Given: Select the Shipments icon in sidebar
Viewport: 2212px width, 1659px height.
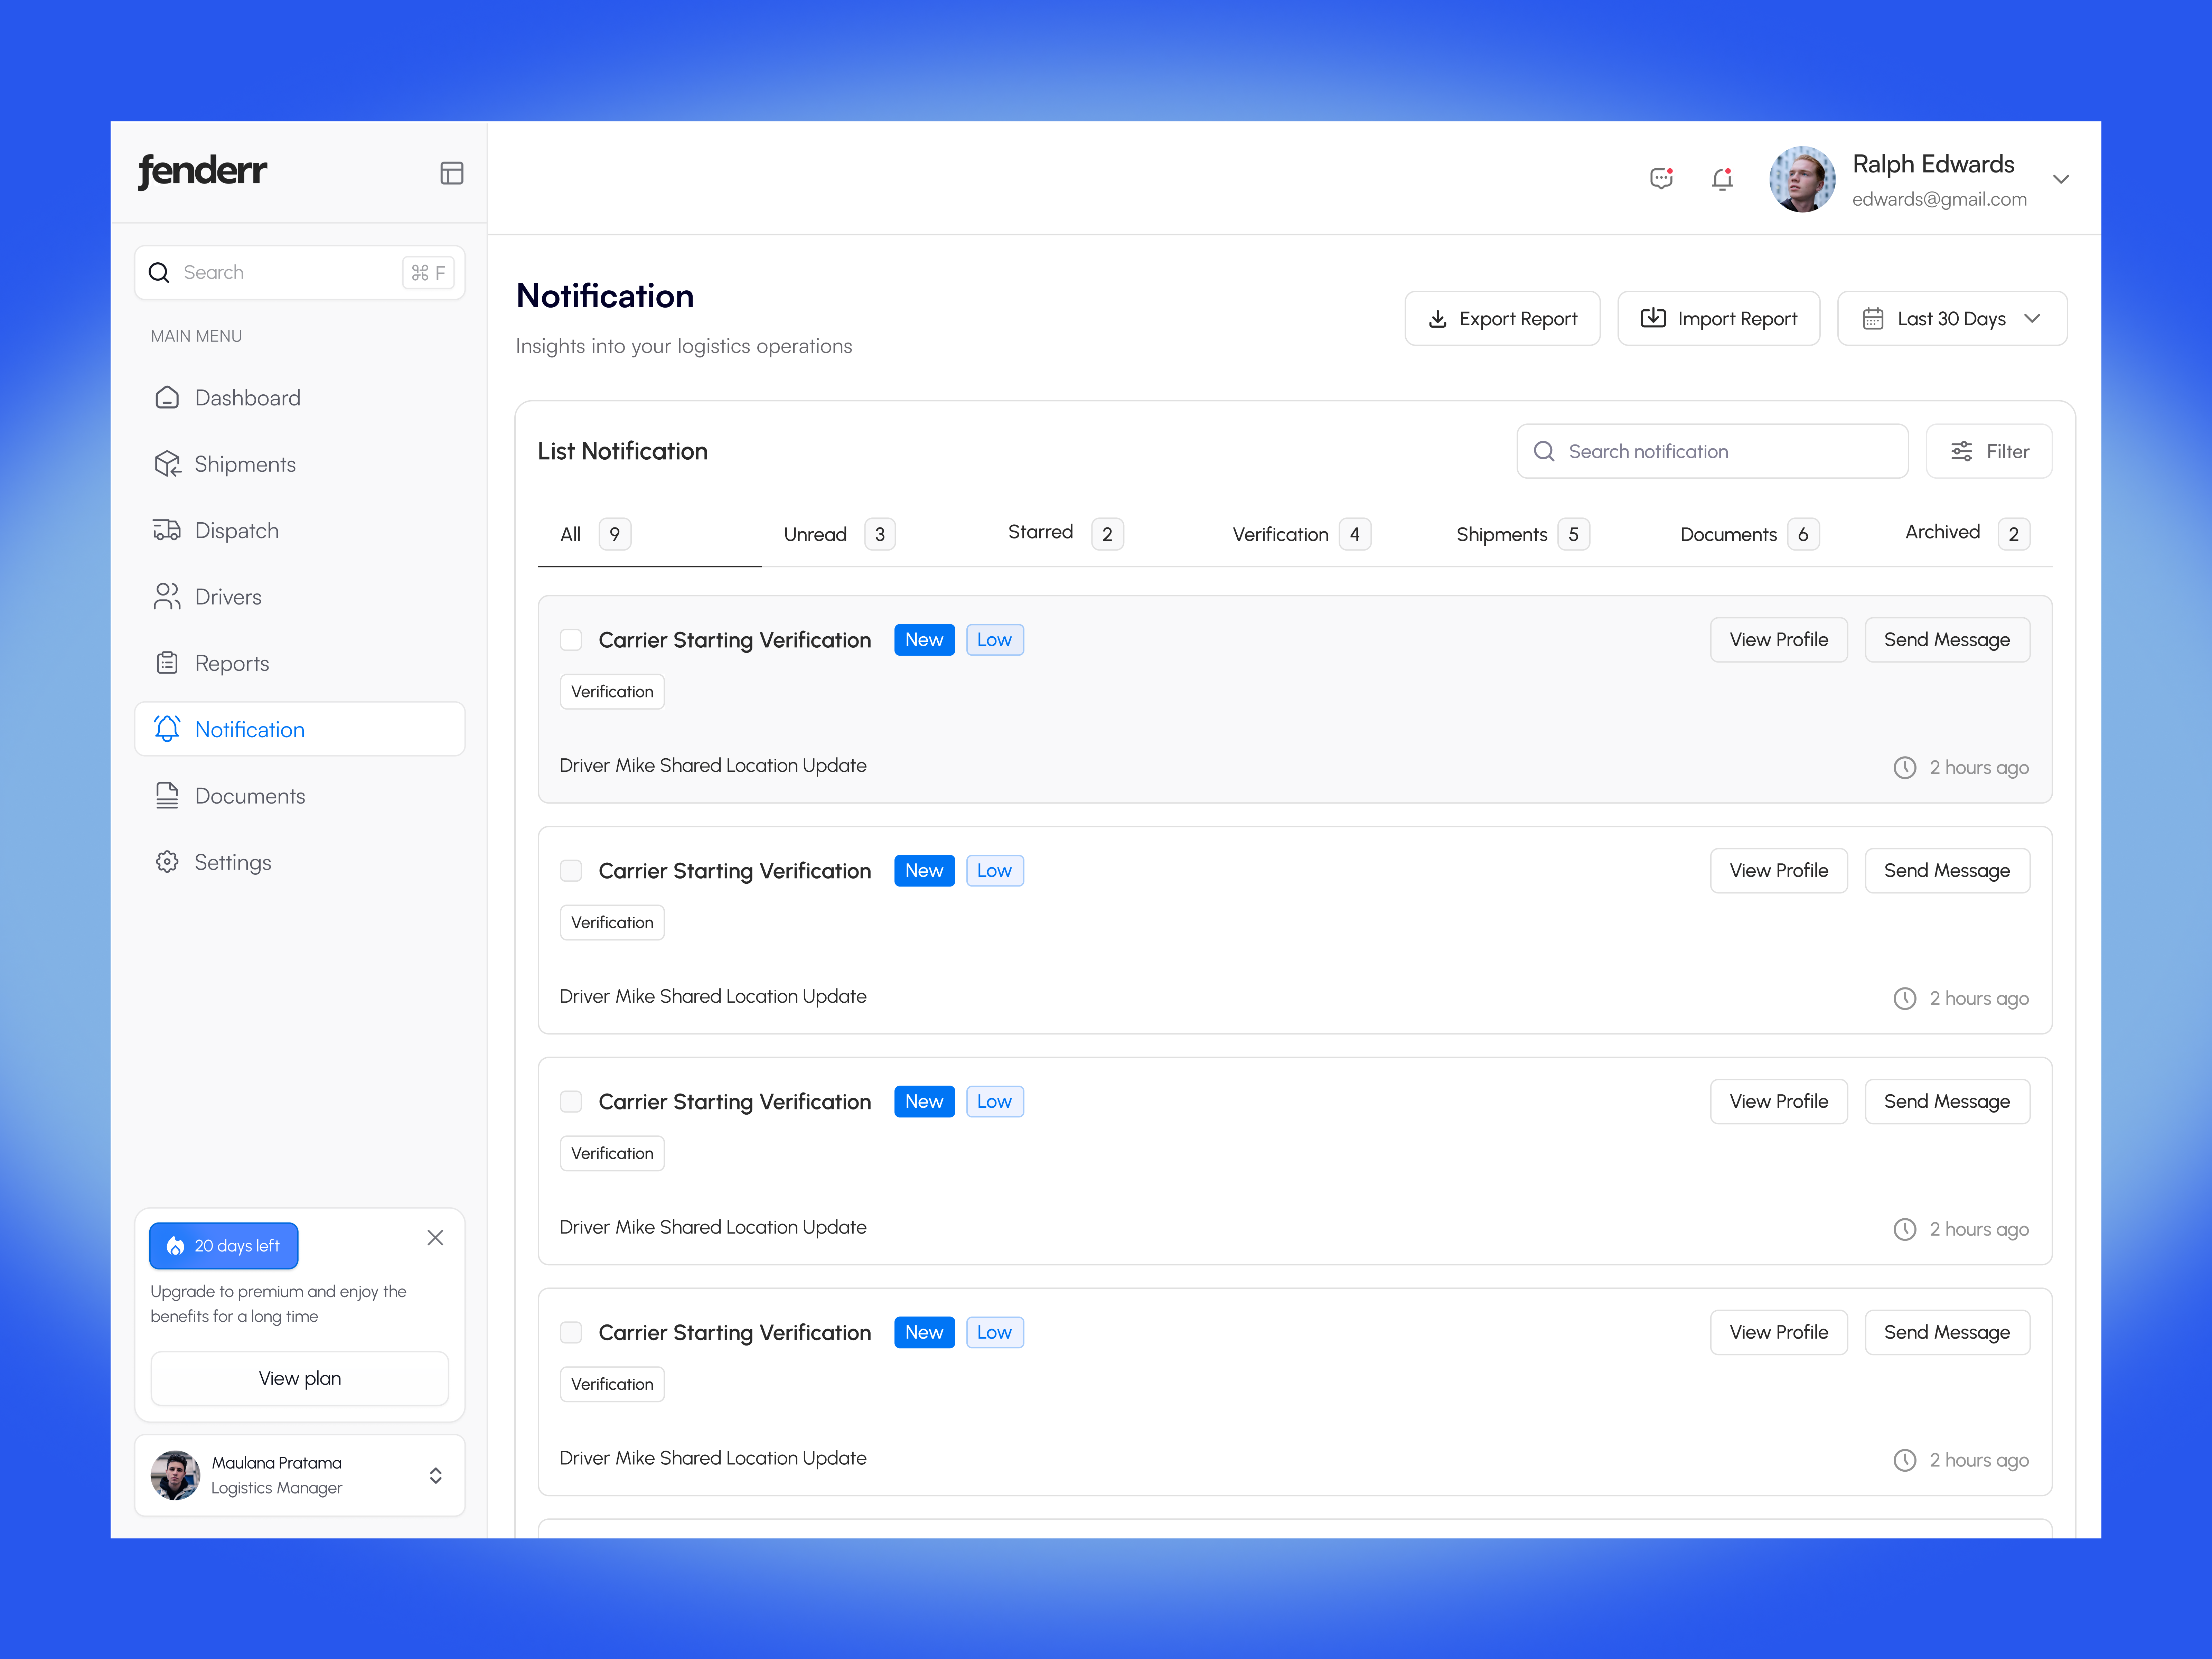Looking at the screenshot, I should [167, 463].
